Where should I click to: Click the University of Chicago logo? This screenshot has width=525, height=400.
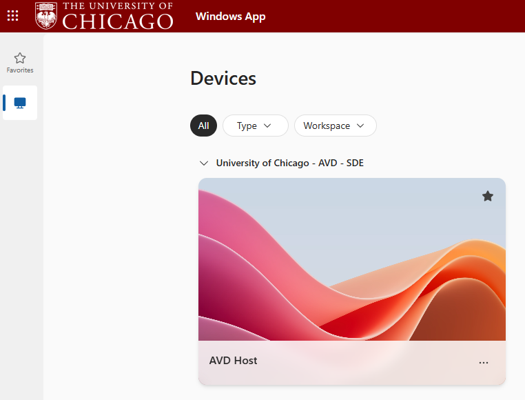pos(104,16)
